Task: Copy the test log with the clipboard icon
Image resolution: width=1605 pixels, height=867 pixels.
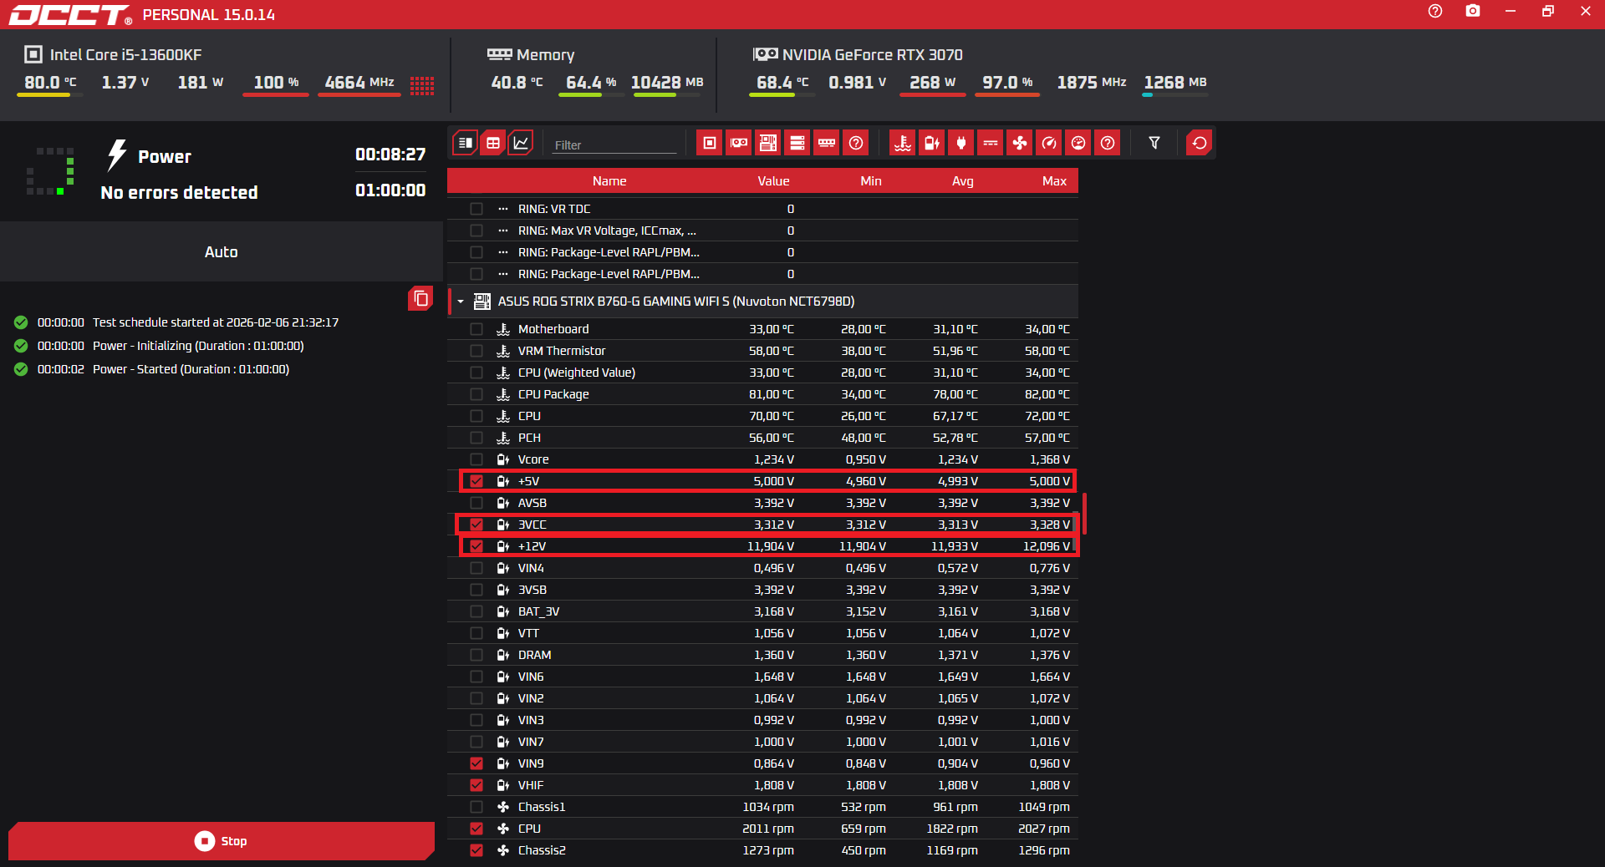Action: pyautogui.click(x=420, y=298)
